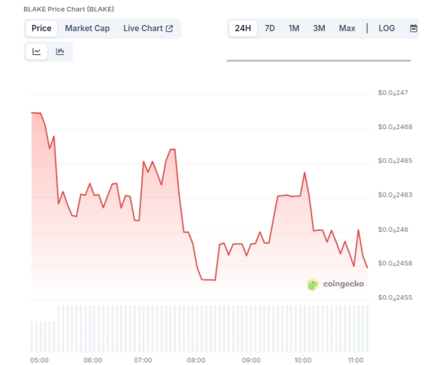Switch to line chart view icon
The width and height of the screenshot is (446, 365).
(36, 51)
